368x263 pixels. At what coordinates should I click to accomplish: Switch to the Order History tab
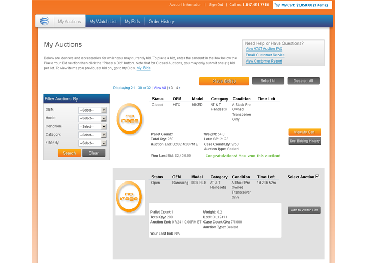[161, 22]
